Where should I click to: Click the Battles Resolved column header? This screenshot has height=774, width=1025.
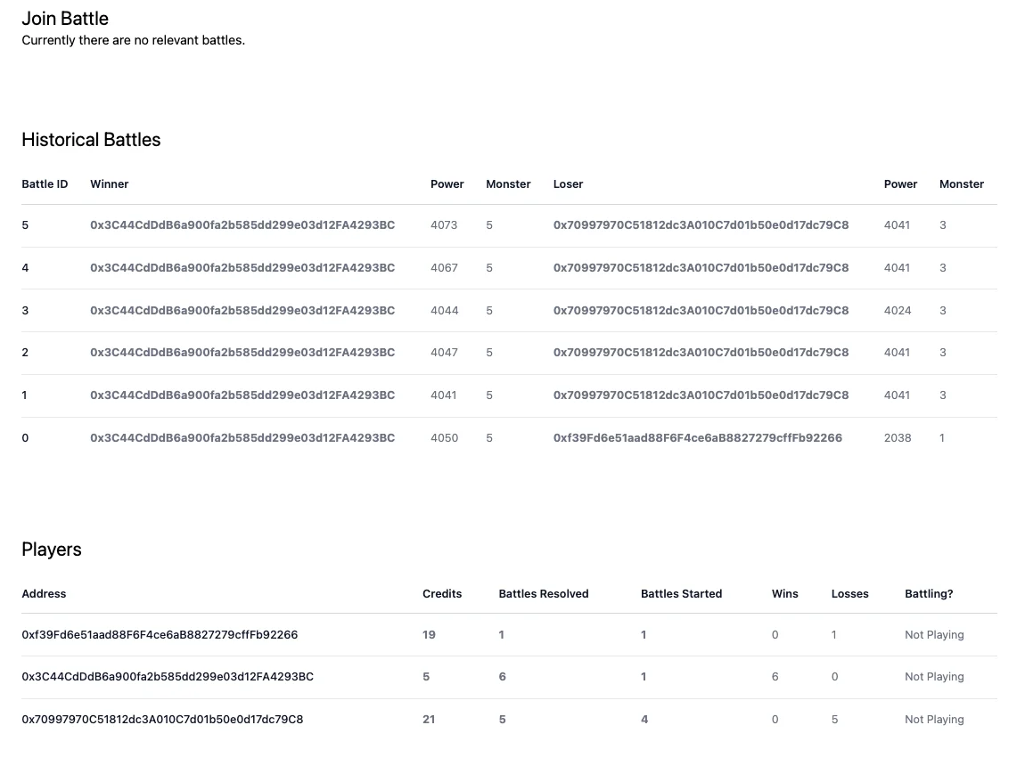pyautogui.click(x=544, y=594)
